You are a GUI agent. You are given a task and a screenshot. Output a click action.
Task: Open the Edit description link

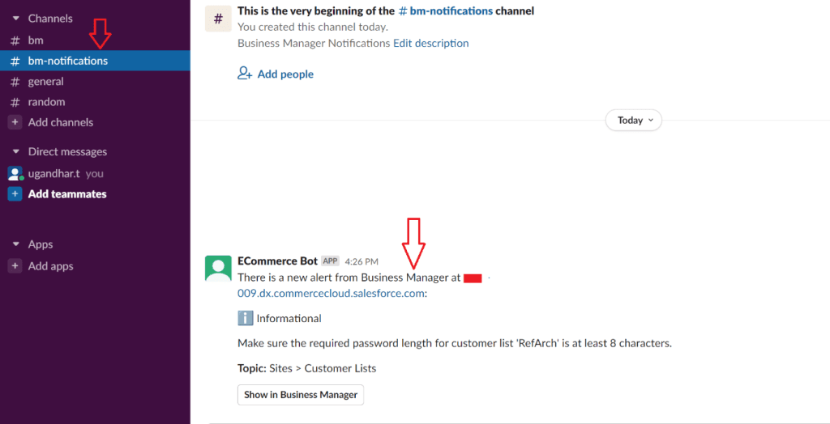pos(430,43)
